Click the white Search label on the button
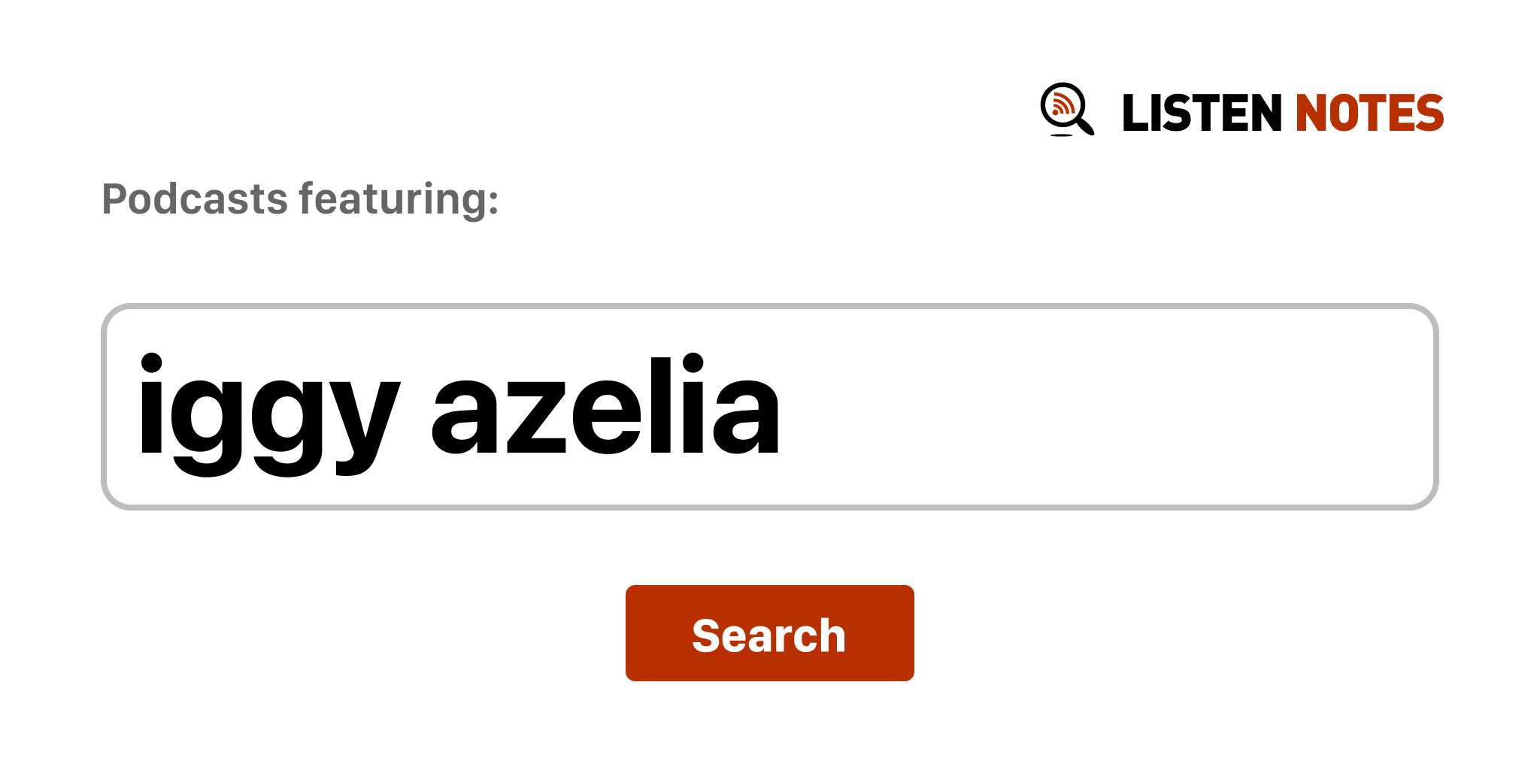The height and width of the screenshot is (770, 1540). click(768, 635)
